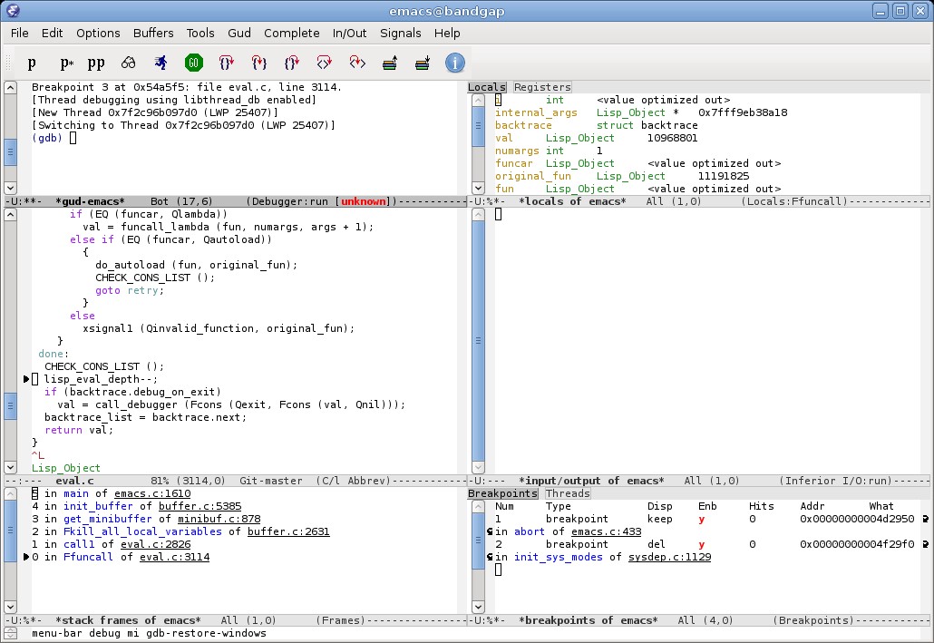The width and height of the screenshot is (934, 643).
Task: Click the breakpoint marker beside lisp_eval_depth line
Action: [x=26, y=379]
